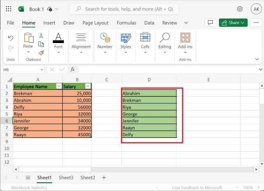Open the Font group icon
The width and height of the screenshot is (264, 191).
[x=58, y=38]
